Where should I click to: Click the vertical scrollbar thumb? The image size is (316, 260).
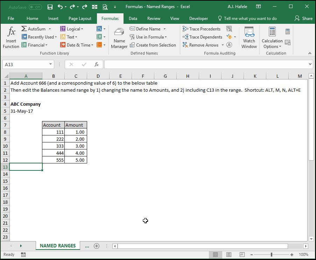(311, 120)
